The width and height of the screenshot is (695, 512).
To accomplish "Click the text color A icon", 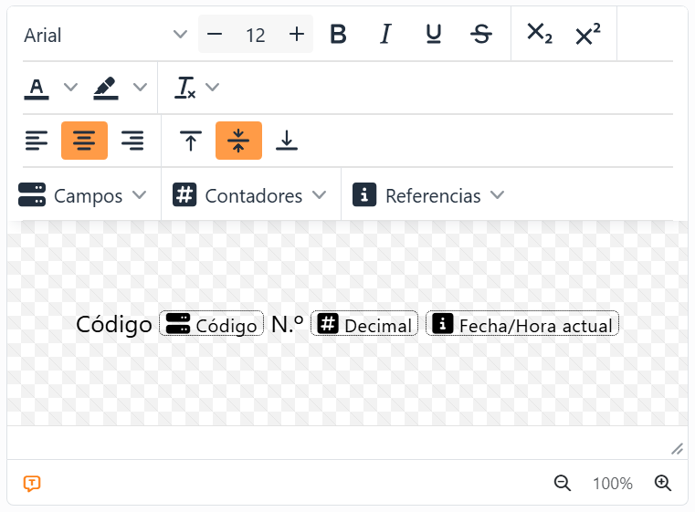I will tap(37, 88).
